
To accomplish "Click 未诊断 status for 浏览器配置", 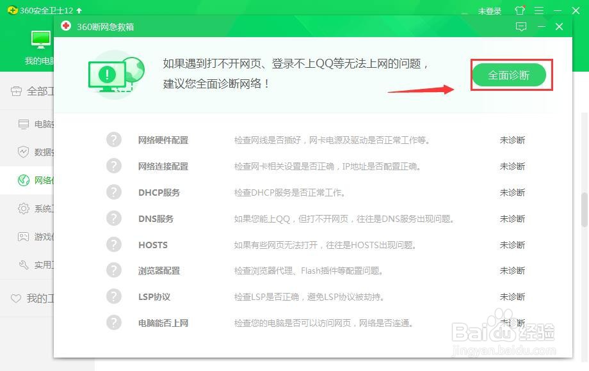I will (512, 271).
